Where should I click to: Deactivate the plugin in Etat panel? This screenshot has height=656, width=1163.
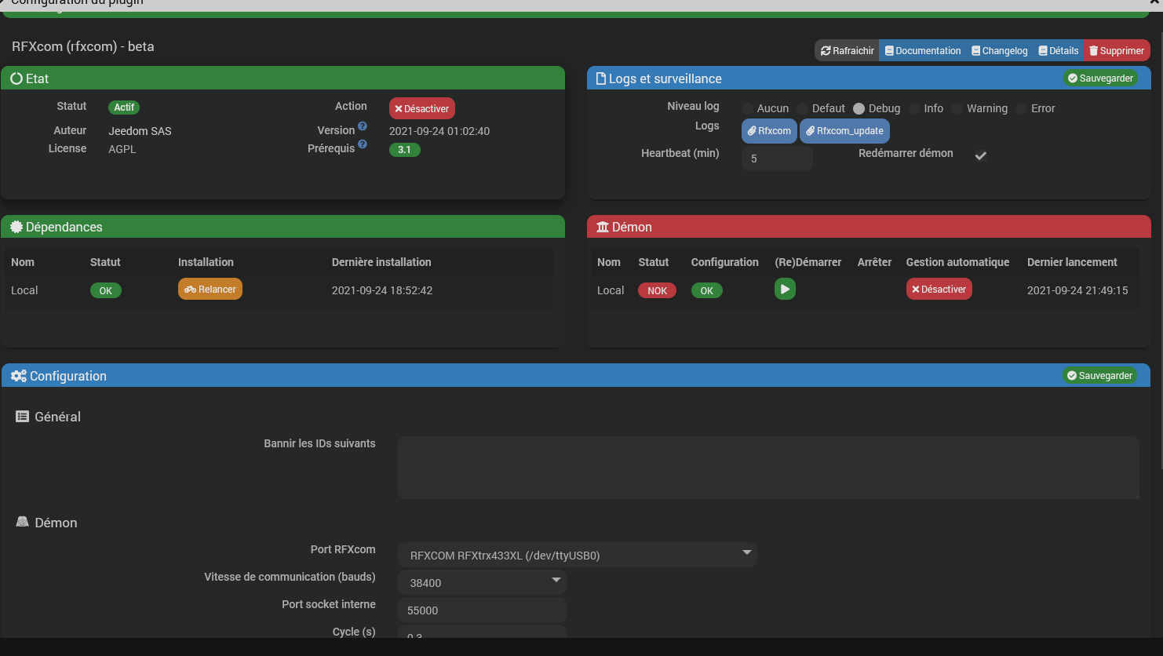click(x=422, y=108)
